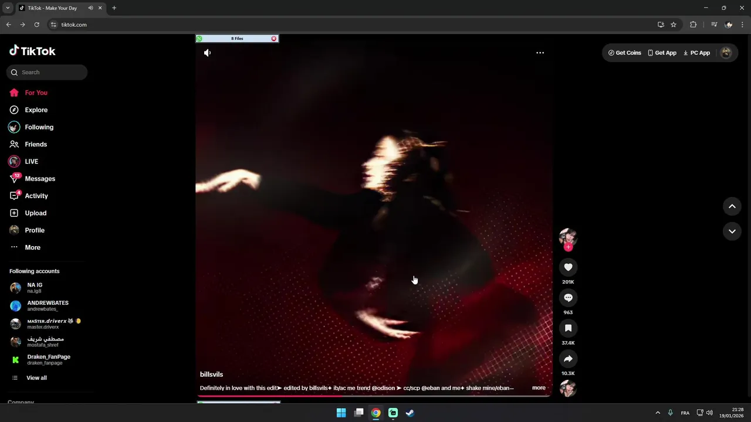
Task: Close the 8 Files overlay bar
Action: [x=274, y=39]
